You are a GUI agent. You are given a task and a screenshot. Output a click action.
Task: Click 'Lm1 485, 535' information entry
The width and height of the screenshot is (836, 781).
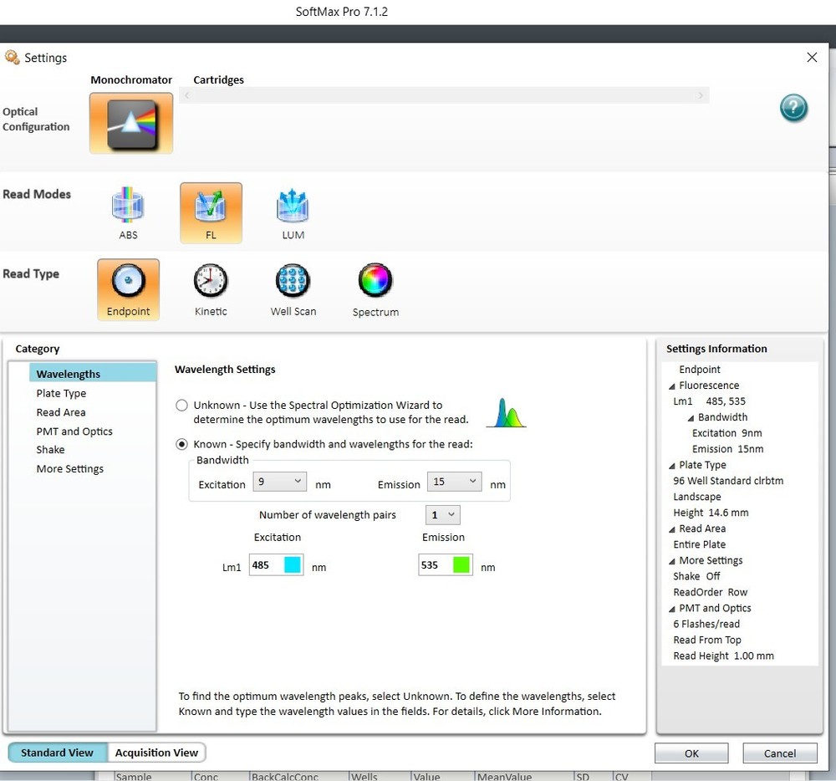coord(709,401)
